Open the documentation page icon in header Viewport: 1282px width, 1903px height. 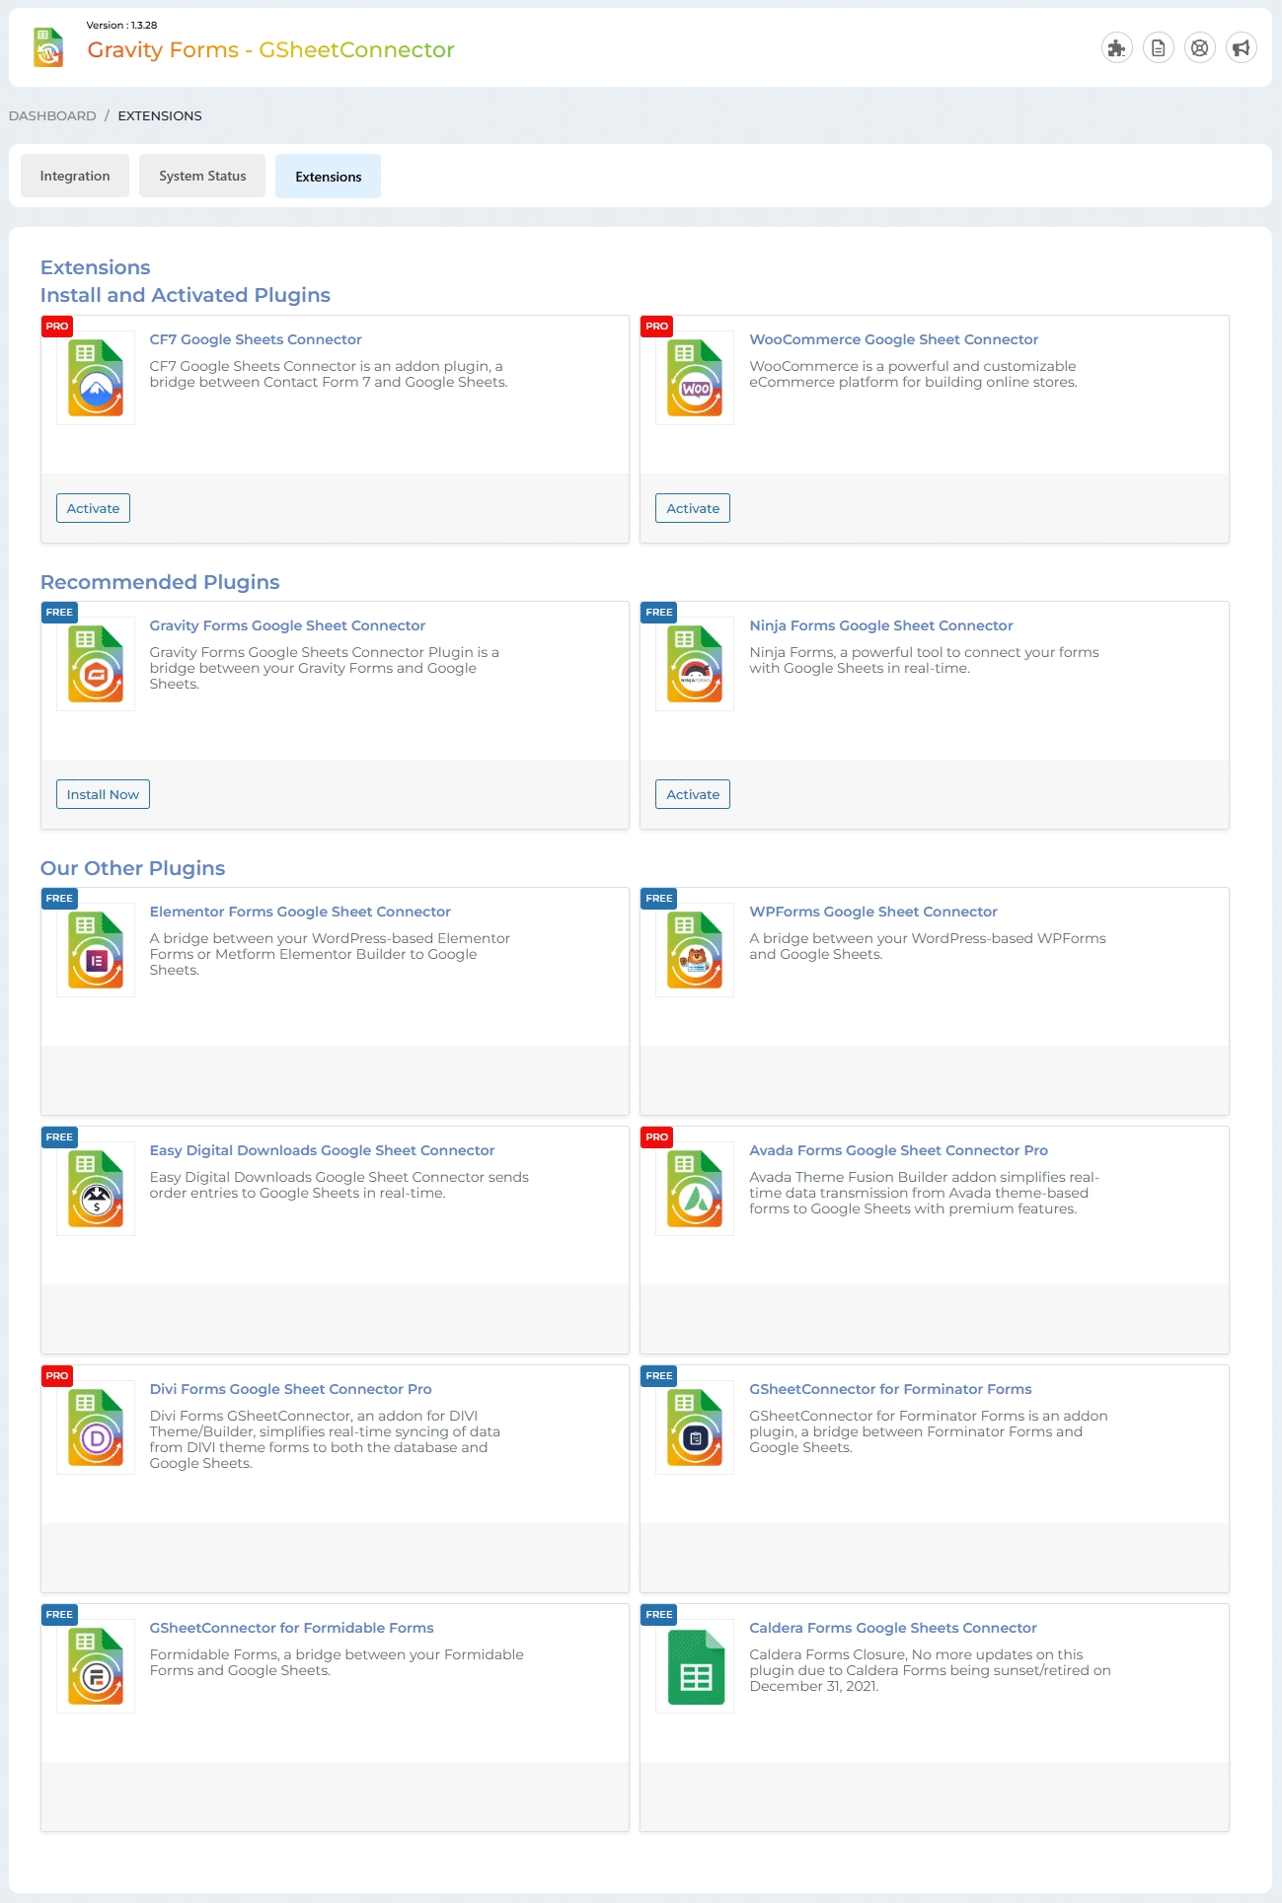(1158, 47)
